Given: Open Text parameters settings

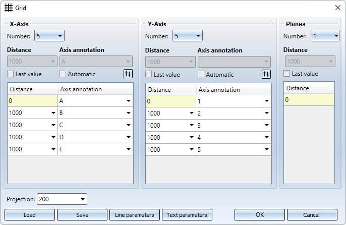Looking at the screenshot, I should 187,214.
